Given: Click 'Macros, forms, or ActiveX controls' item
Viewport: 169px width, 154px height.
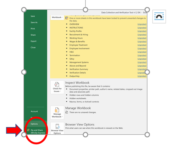Looking at the screenshot, I should click(84, 102).
